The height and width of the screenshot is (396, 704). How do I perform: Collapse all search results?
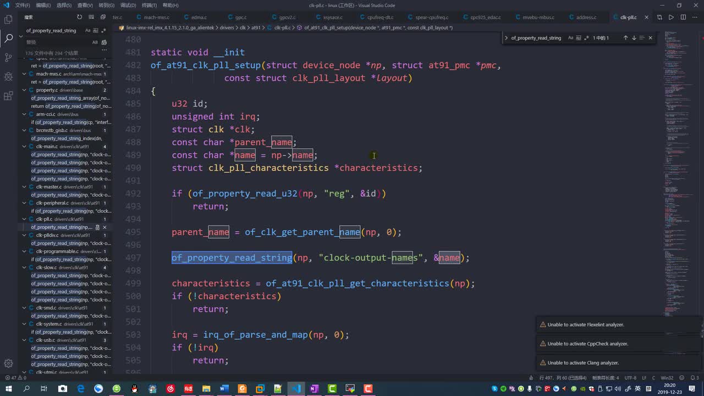[104, 17]
